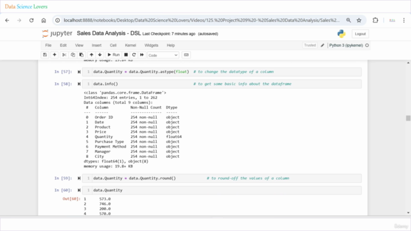
Task: Run cell 59 with its step icon
Action: [79, 178]
